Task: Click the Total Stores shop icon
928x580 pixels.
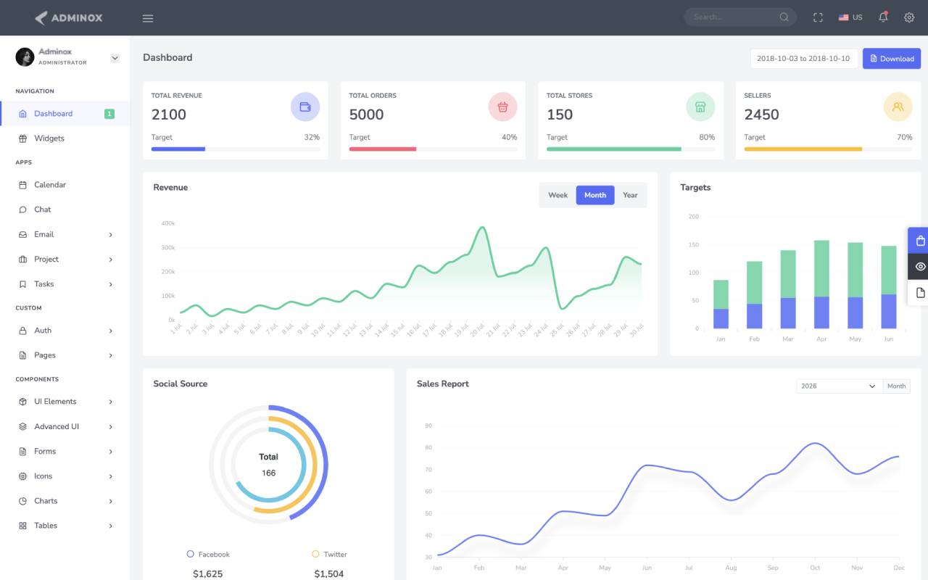Action: tap(700, 107)
